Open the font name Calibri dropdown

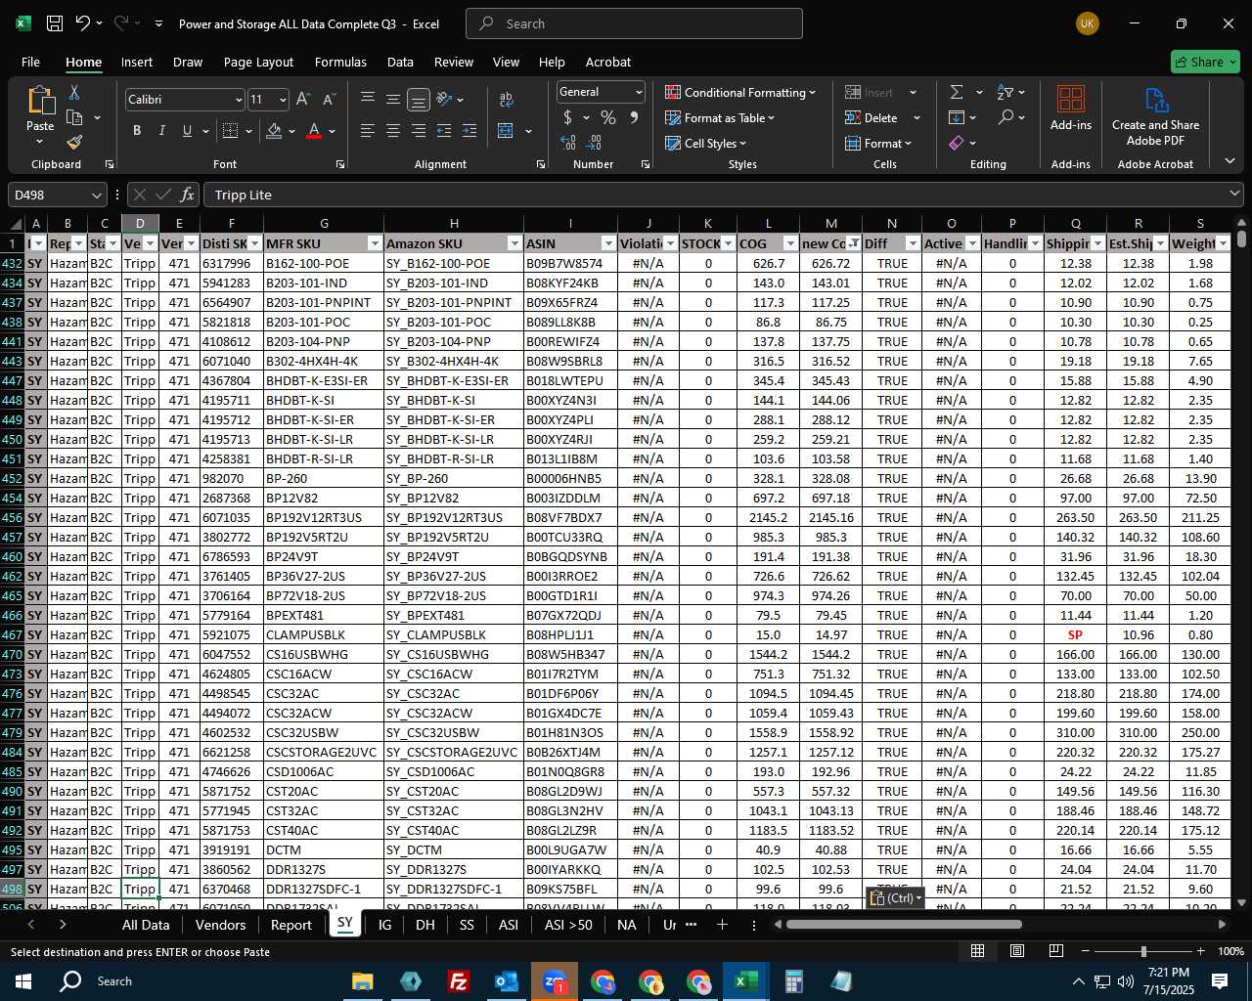[x=238, y=100]
